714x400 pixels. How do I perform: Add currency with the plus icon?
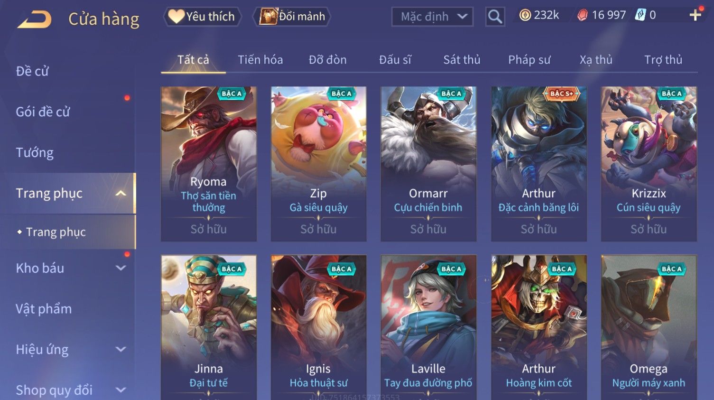click(x=695, y=15)
